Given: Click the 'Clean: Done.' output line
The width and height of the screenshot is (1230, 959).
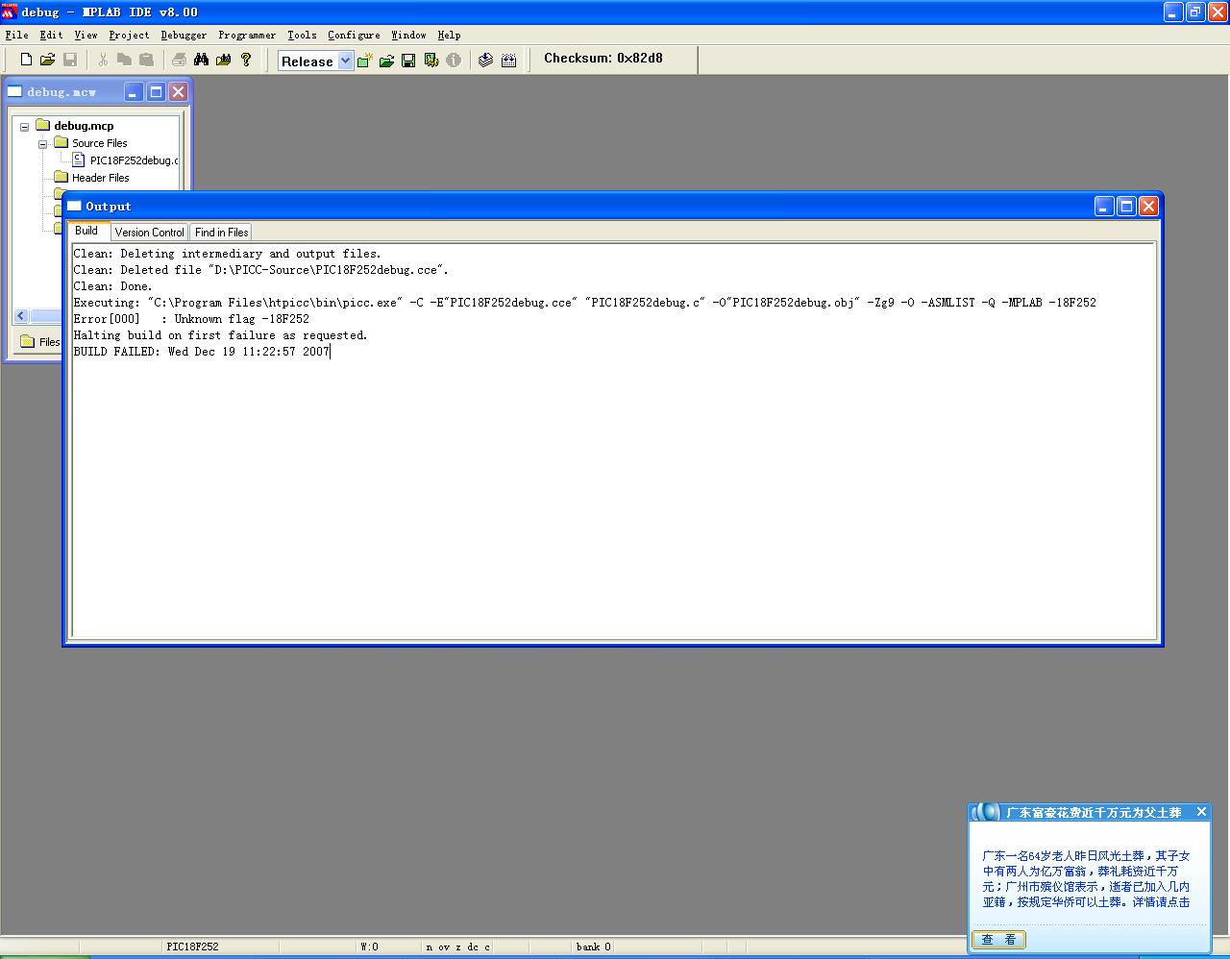Looking at the screenshot, I should pos(112,286).
